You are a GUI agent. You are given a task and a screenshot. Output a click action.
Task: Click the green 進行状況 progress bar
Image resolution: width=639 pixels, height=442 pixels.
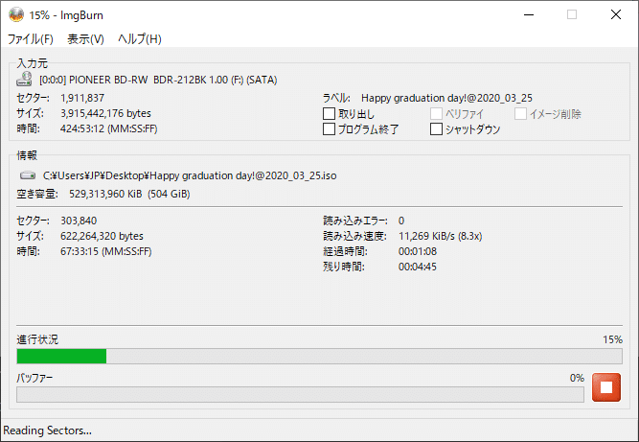coord(320,356)
